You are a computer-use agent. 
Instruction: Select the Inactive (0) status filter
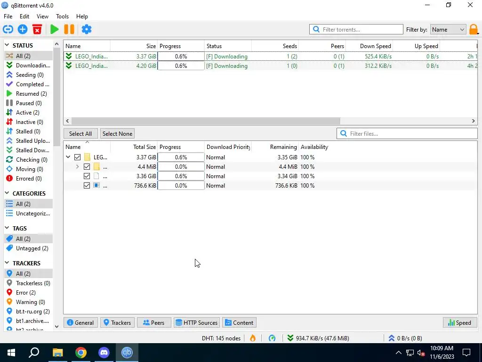click(x=28, y=122)
